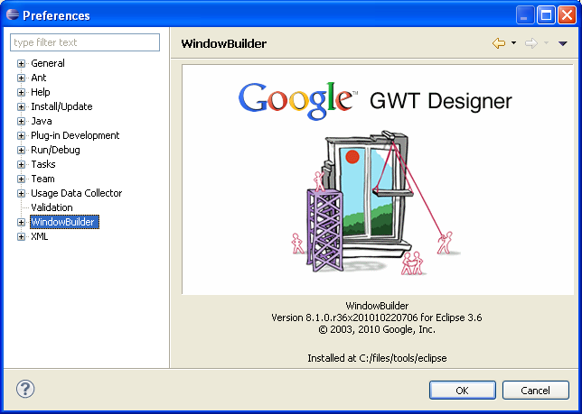Open the preferences view menu triangle
582x414 pixels.
(x=563, y=43)
